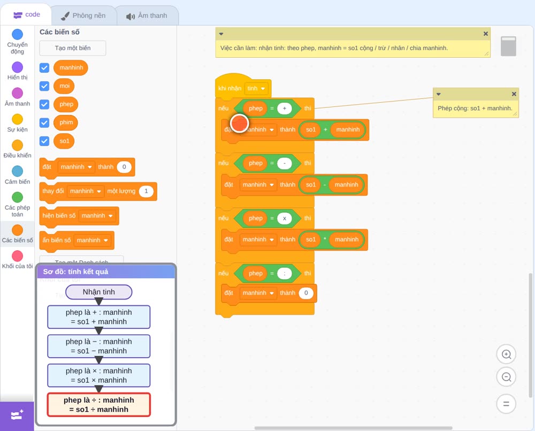The width and height of the screenshot is (535, 431).
Task: Close the 'Phép cộng' comment note
Action: coord(514,94)
